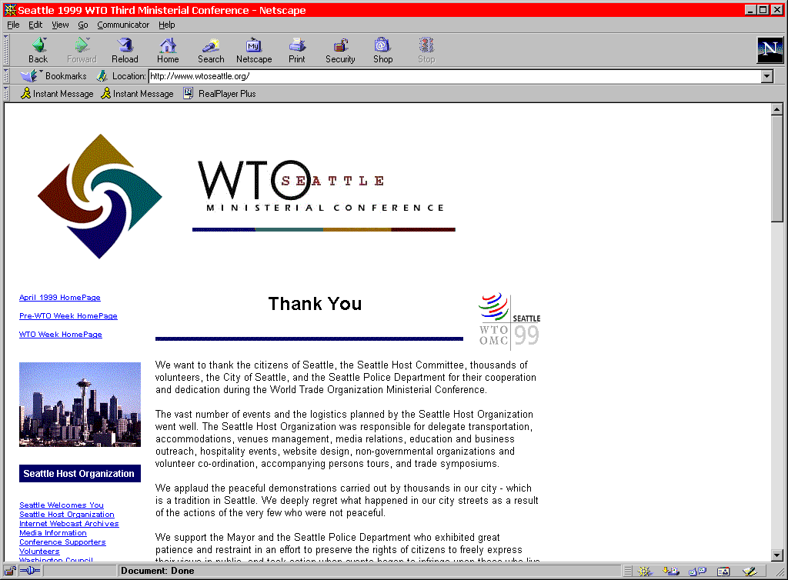The image size is (788, 580).
Task: Open Security info from toolbar
Action: click(x=340, y=51)
